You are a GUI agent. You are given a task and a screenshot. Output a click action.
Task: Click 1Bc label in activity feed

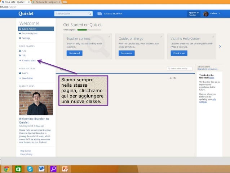[174, 78]
